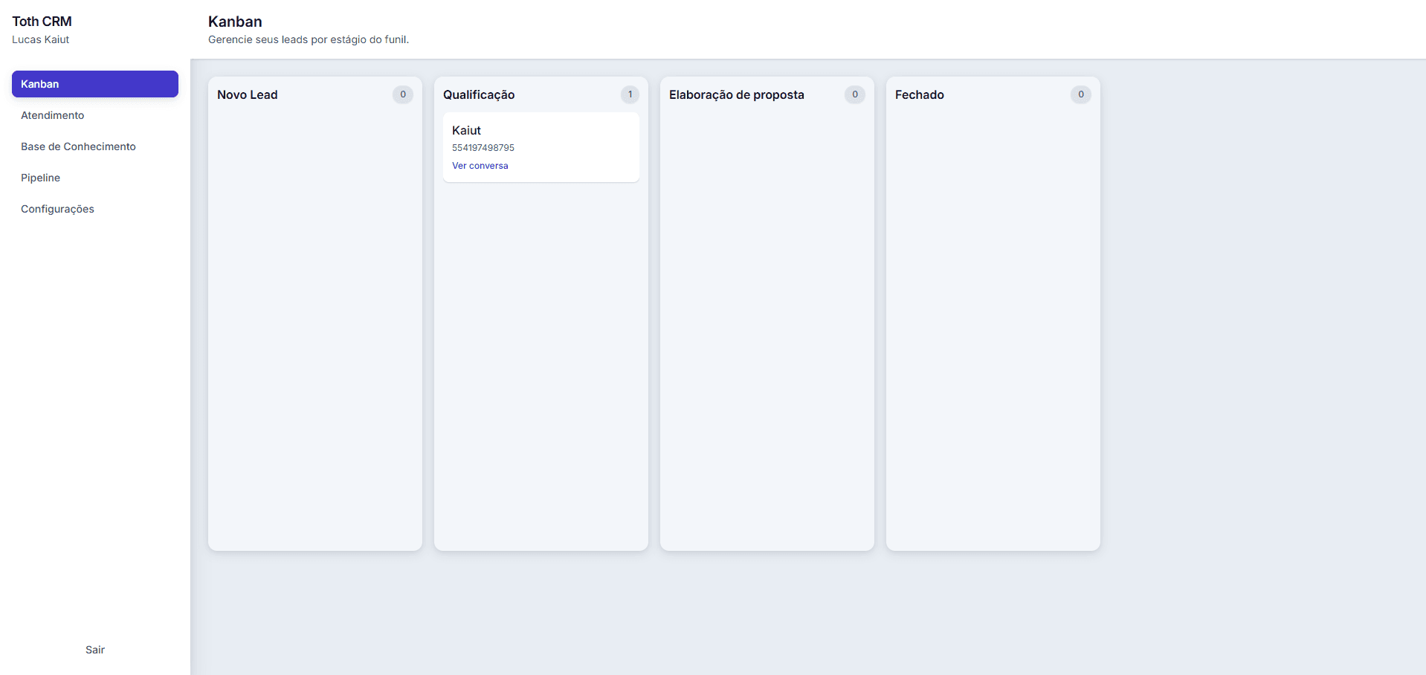
Task: Click the Fechado count badge
Action: pyautogui.click(x=1081, y=94)
